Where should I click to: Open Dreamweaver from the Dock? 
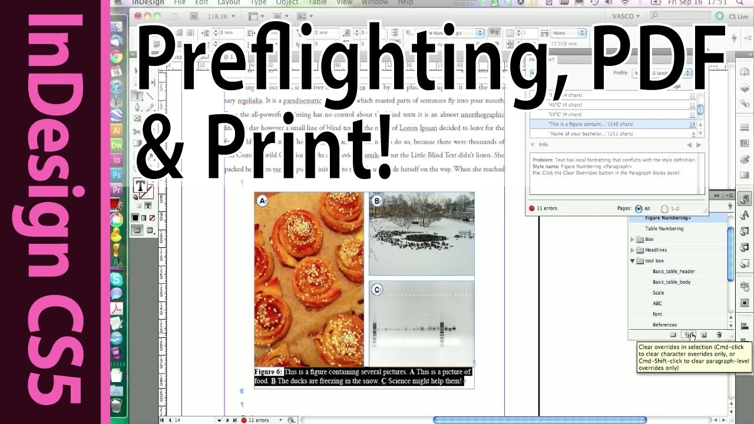coord(117,145)
